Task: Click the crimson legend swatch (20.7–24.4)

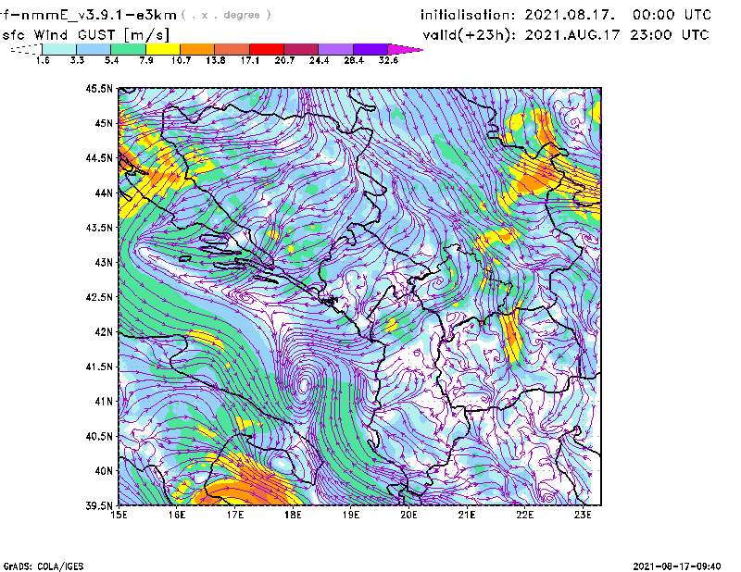Action: pyautogui.click(x=301, y=49)
